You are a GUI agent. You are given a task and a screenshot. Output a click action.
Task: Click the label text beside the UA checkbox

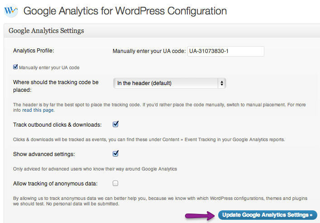coord(49,67)
